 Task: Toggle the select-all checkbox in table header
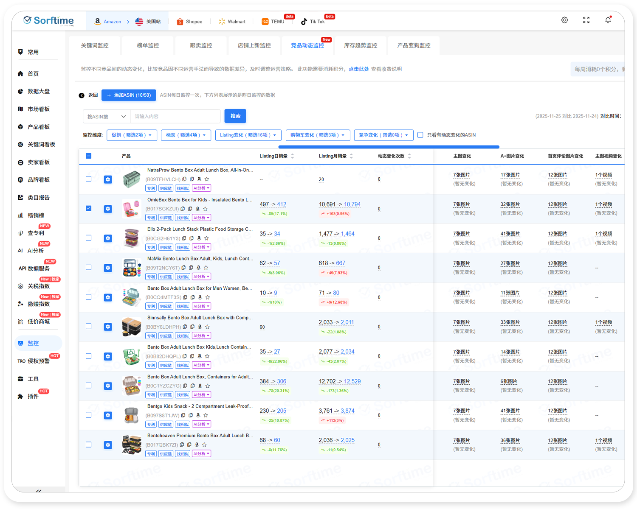88,156
